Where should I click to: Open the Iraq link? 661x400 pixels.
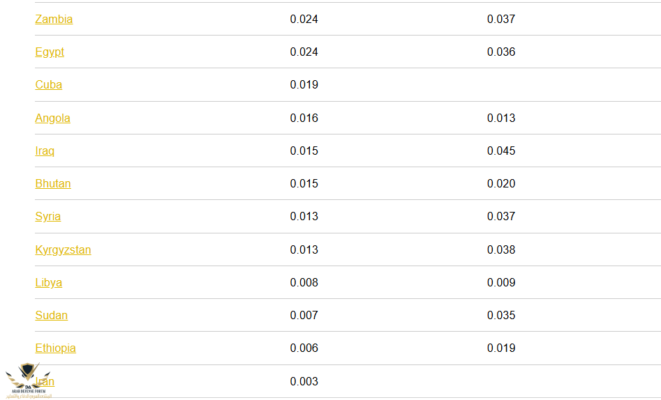coord(45,151)
